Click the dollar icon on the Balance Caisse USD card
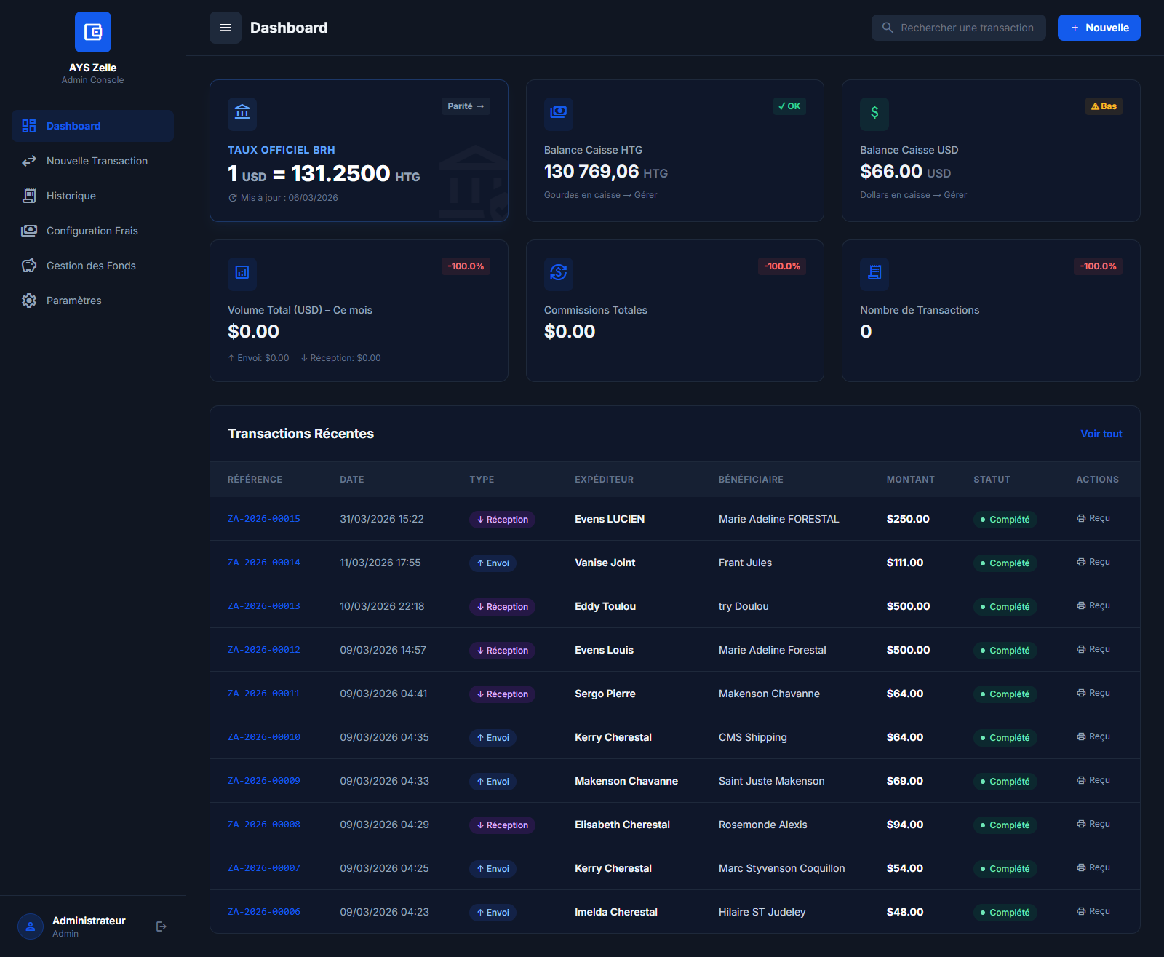1164x957 pixels. (x=874, y=114)
